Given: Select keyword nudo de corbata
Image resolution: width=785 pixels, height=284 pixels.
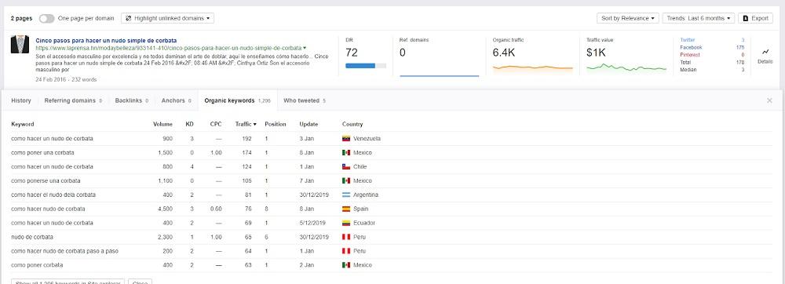Looking at the screenshot, I should (32, 237).
